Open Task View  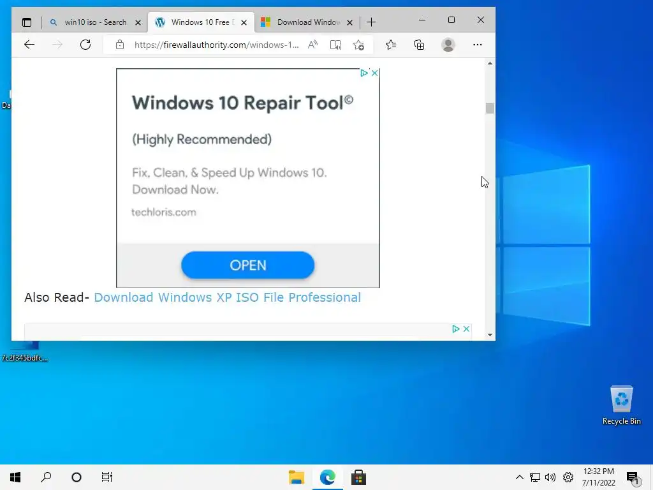pos(107,477)
